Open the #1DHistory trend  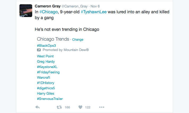[x=46, y=83]
